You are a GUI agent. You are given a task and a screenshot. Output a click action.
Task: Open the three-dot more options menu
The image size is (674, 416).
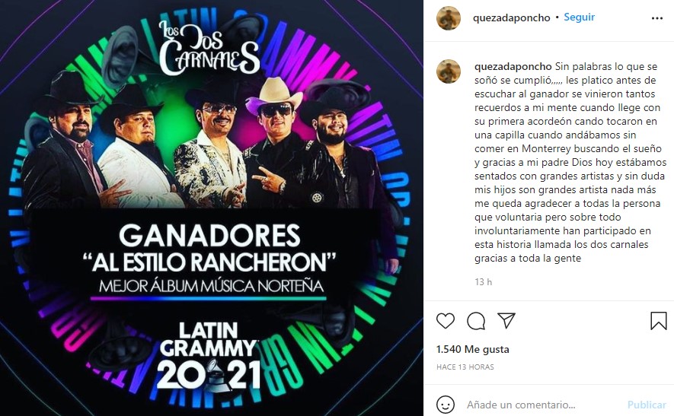656,18
